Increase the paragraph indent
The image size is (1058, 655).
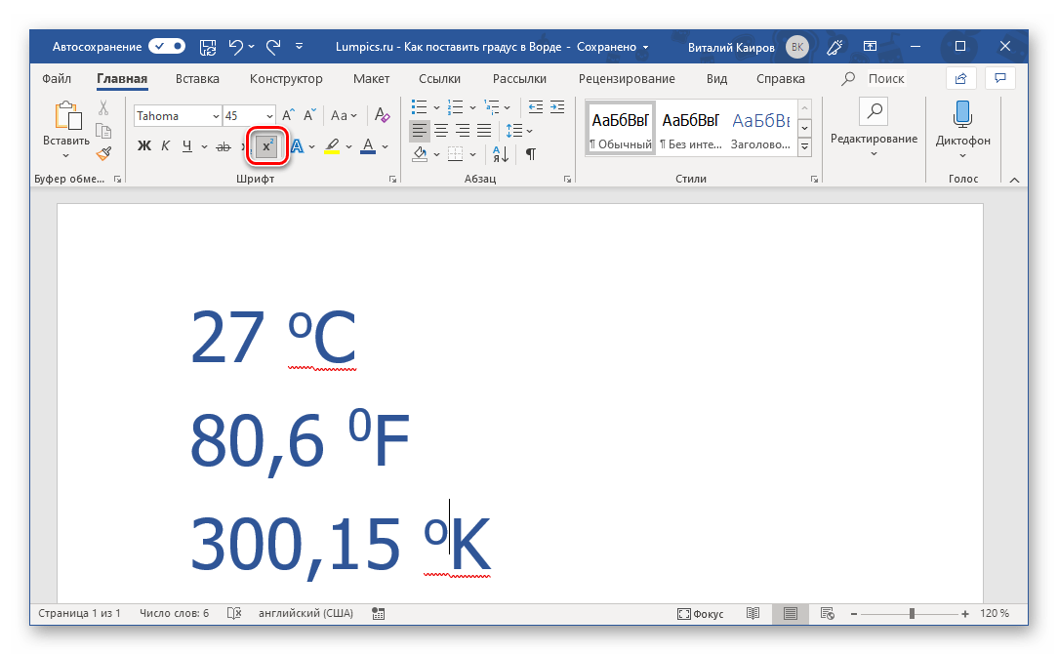(x=557, y=107)
